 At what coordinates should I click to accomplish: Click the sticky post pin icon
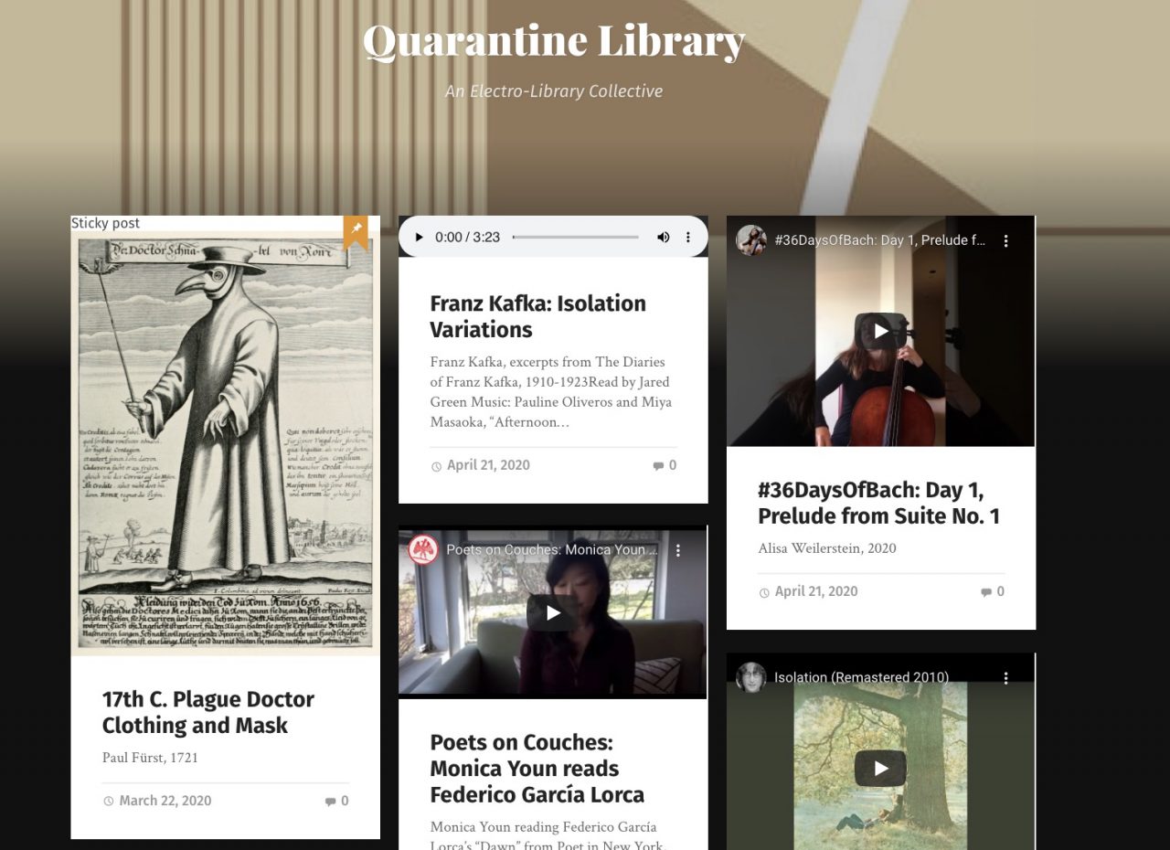[356, 229]
